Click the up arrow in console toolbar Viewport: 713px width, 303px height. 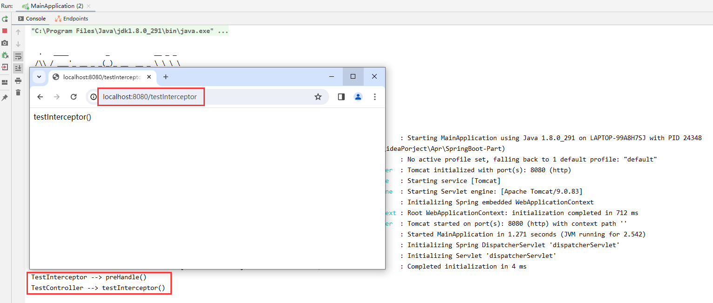click(18, 32)
